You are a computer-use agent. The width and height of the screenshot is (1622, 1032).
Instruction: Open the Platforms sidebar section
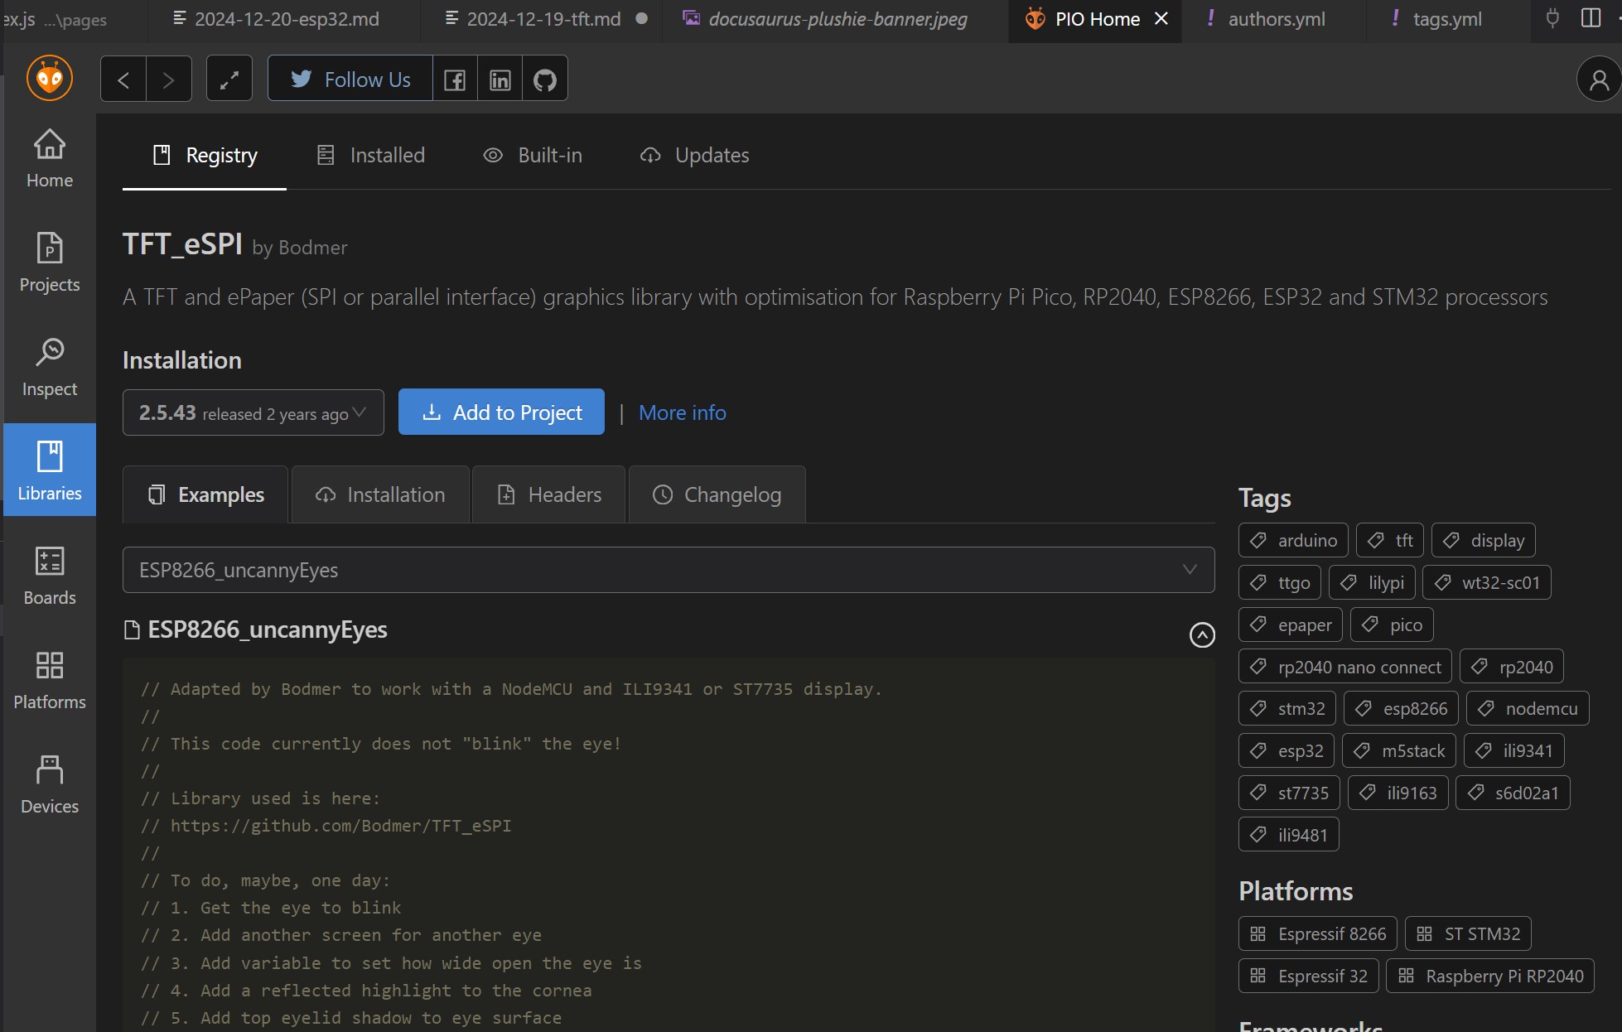pos(50,680)
